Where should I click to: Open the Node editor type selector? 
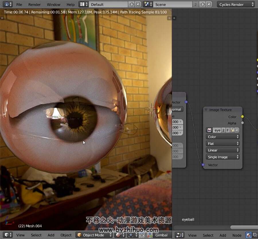pyautogui.click(x=179, y=235)
